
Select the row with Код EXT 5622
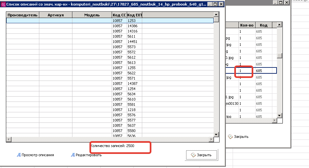click(x=110, y=73)
